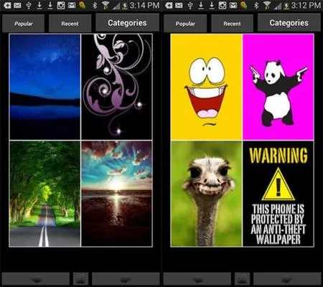
Task: Tap the Gmail notification icon on 3:14 PM screen
Action: point(72,5)
